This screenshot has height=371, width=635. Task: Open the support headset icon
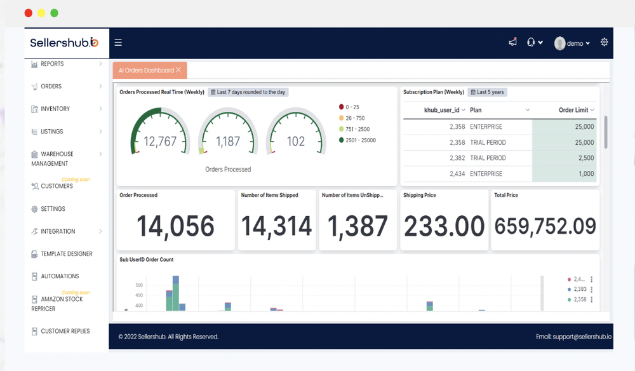pos(531,42)
